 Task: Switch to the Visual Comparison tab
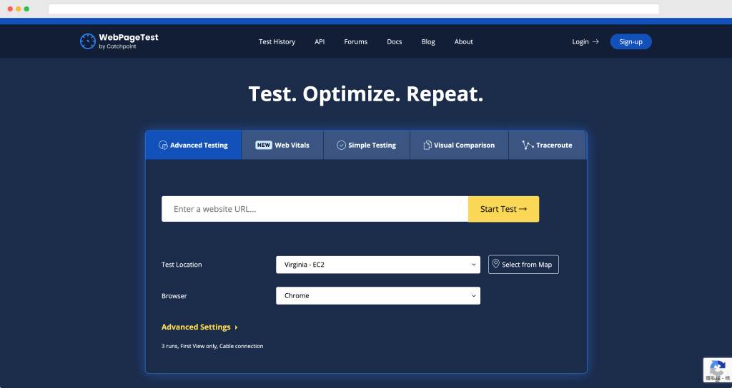[x=460, y=145]
